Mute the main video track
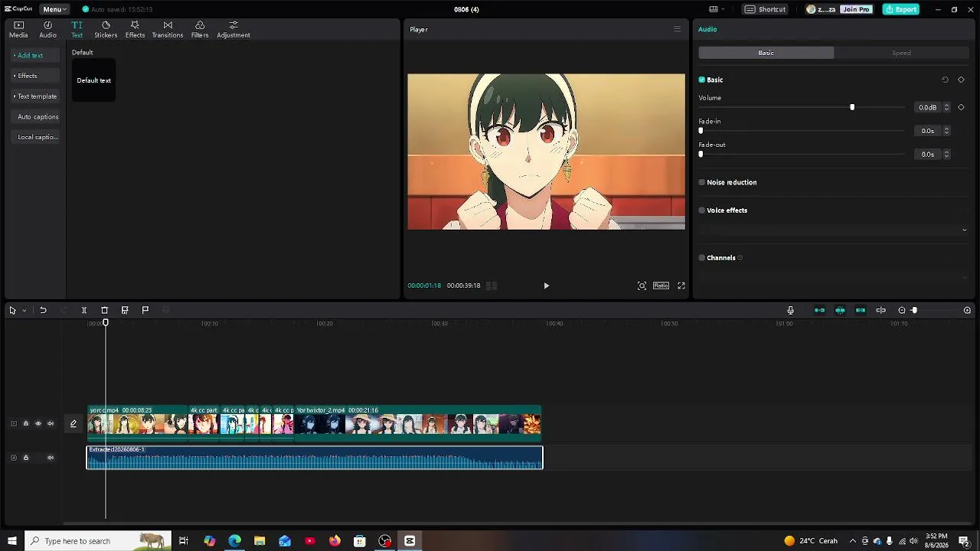980x551 pixels. pos(51,423)
